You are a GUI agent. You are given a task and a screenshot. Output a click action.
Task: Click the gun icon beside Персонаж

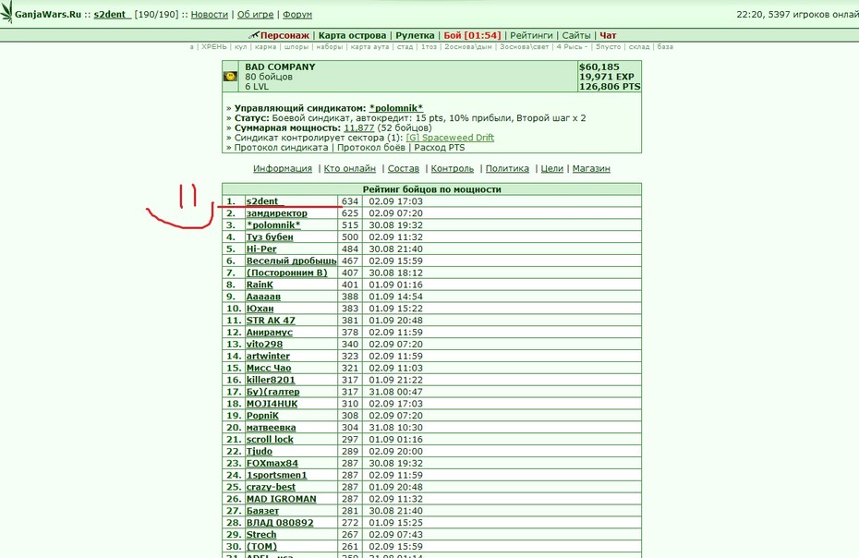(x=254, y=35)
